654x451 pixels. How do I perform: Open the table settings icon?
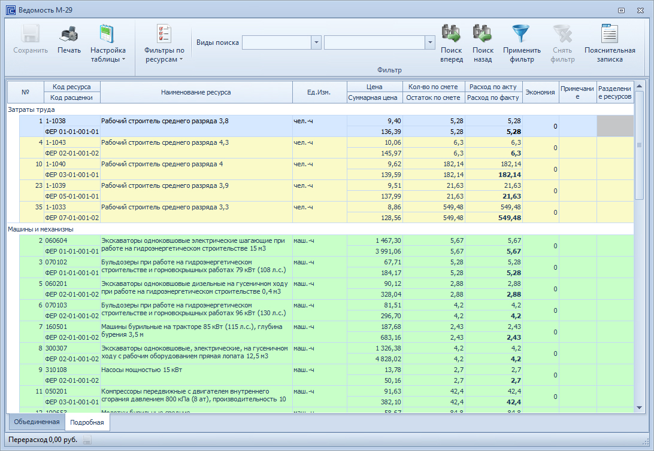[107, 33]
